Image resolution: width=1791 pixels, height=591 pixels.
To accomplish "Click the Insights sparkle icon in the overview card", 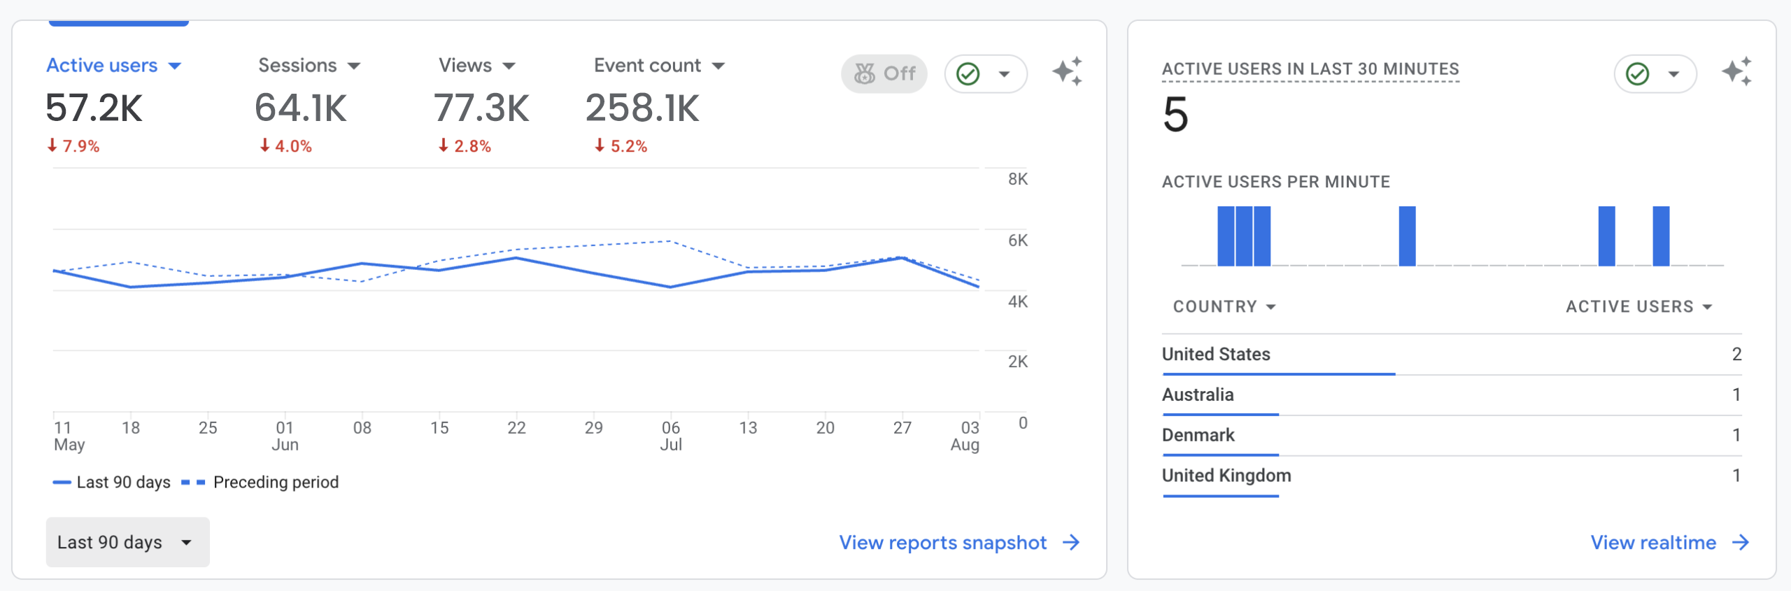I will coord(1067,72).
